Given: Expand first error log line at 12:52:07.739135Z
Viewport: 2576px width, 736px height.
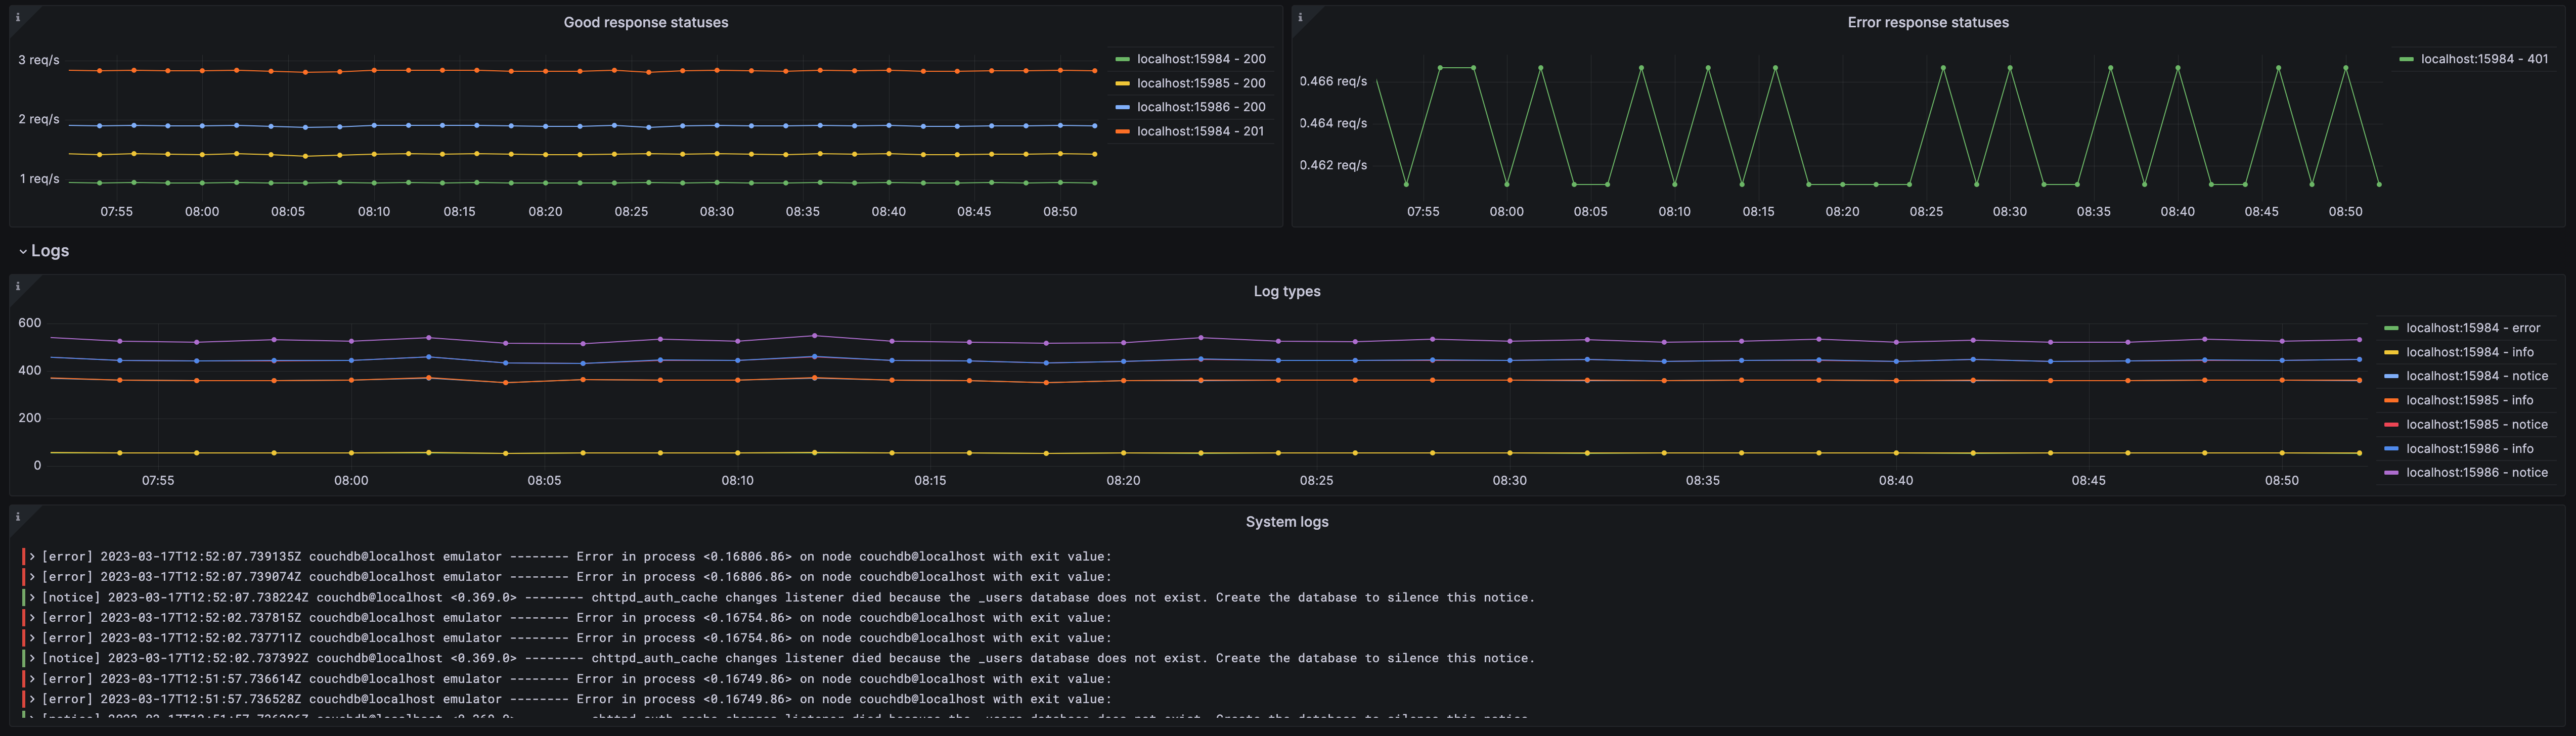Looking at the screenshot, I should point(32,557).
